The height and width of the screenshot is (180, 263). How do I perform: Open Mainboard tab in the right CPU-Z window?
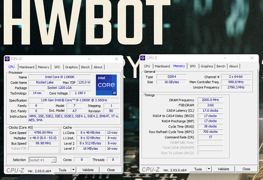(x=162, y=66)
